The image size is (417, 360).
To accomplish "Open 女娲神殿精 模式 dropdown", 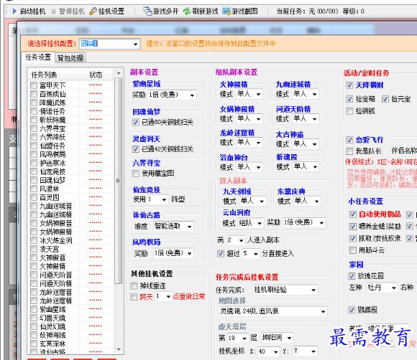I will point(249,119).
